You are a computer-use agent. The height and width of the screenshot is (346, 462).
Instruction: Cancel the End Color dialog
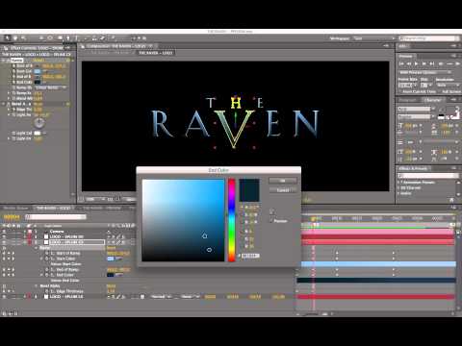[282, 190]
